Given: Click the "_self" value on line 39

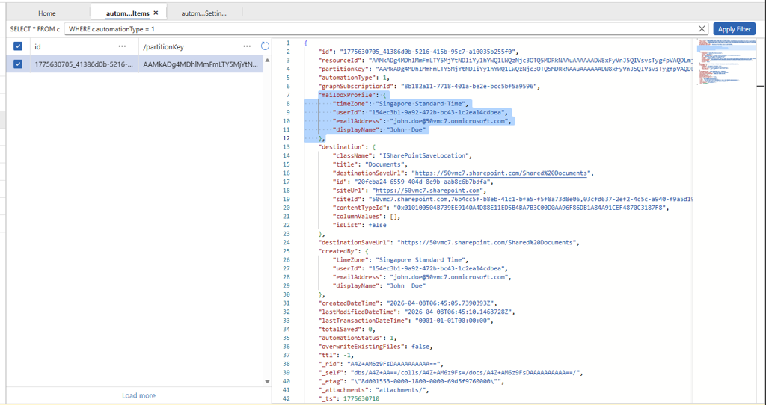Looking at the screenshot, I should [x=464, y=372].
